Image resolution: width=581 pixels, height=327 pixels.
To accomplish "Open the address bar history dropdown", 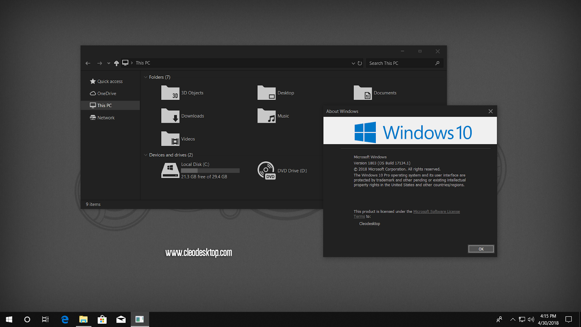I will 353,63.
